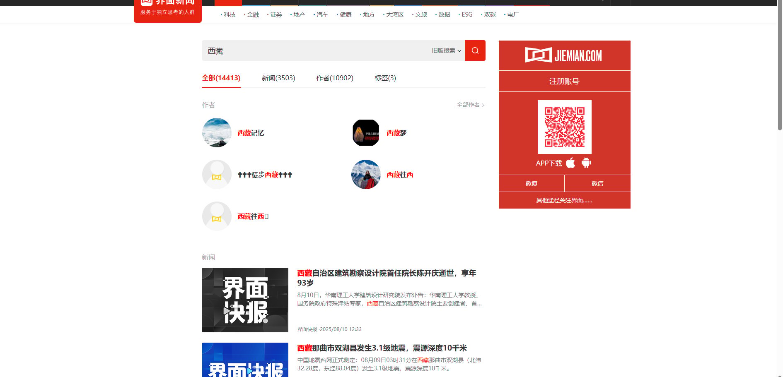Open author name ✝✝✝徒步西藏✝✝✝

click(x=265, y=175)
